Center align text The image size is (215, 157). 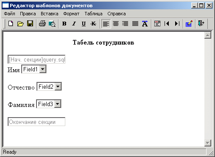(x=116, y=24)
